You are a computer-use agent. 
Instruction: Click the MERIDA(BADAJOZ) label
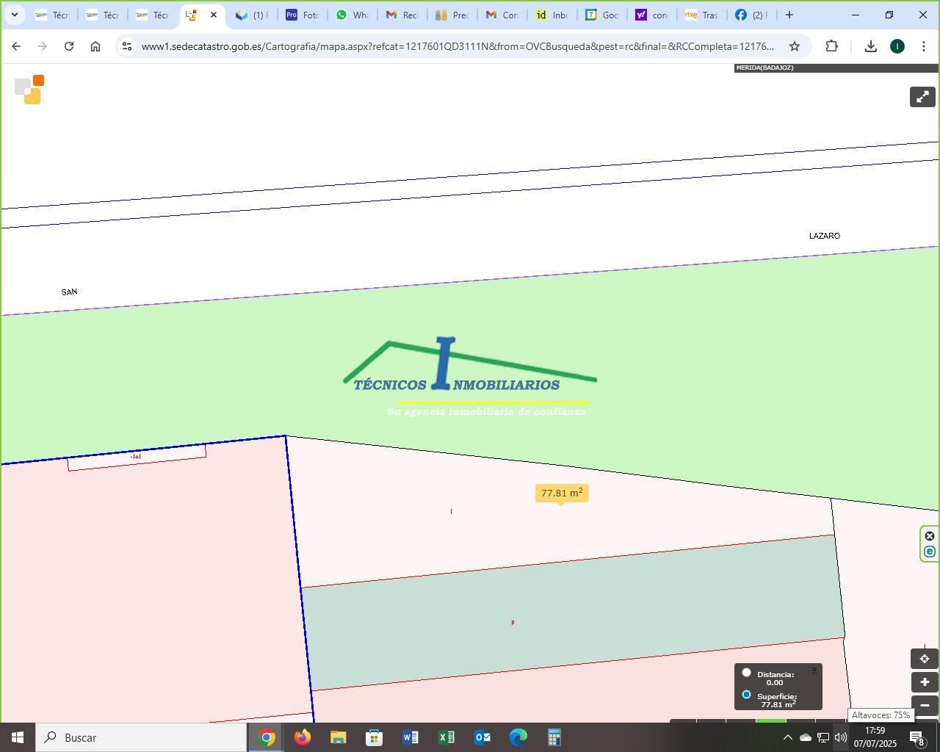[x=764, y=68]
